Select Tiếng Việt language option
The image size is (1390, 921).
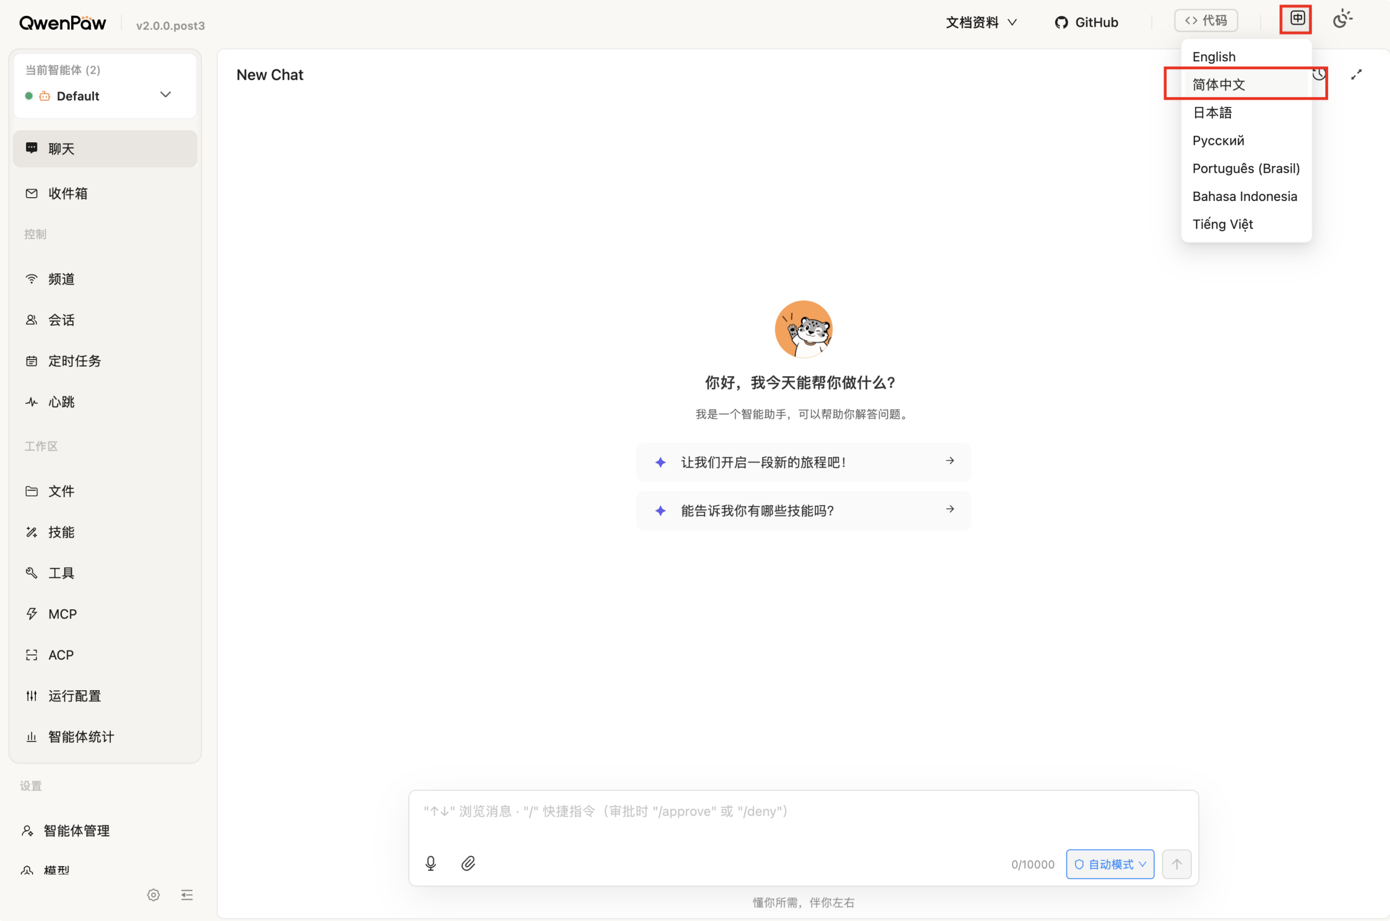[x=1246, y=224]
